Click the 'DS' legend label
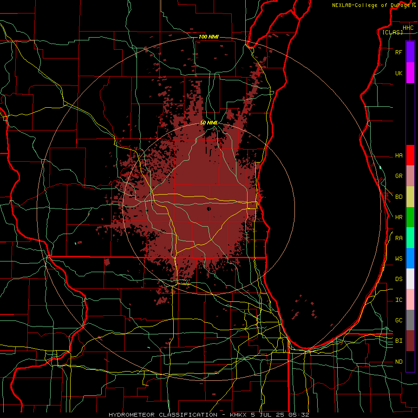The image size is (418, 418). 398,279
